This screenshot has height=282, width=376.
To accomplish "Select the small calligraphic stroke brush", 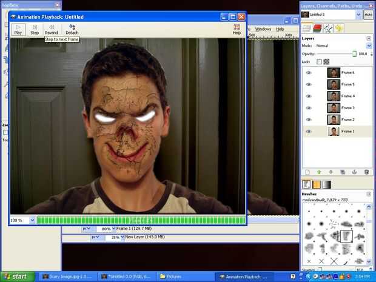I will (x=346, y=262).
